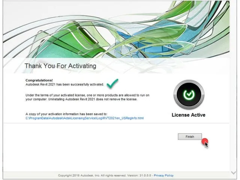Select the copyright 2018 Autodesk version text
The height and width of the screenshot is (180, 240).
point(105,175)
